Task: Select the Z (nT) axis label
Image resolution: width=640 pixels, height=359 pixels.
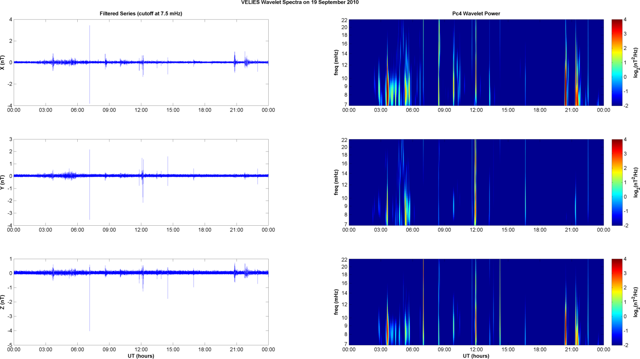Action: 3,302
